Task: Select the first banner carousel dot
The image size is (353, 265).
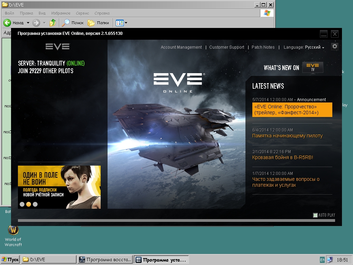Action: coord(22,204)
